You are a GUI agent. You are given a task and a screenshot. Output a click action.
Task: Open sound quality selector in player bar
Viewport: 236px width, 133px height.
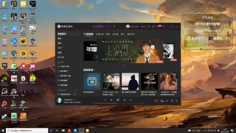tap(156, 101)
